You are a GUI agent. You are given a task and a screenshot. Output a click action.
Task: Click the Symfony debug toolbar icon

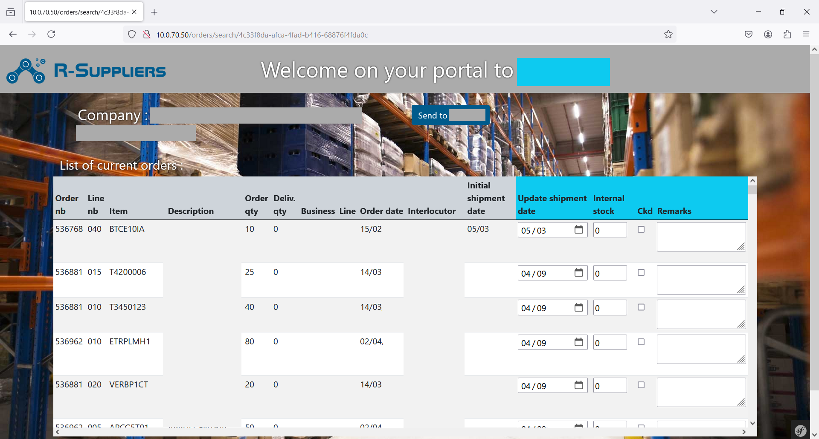tap(801, 430)
